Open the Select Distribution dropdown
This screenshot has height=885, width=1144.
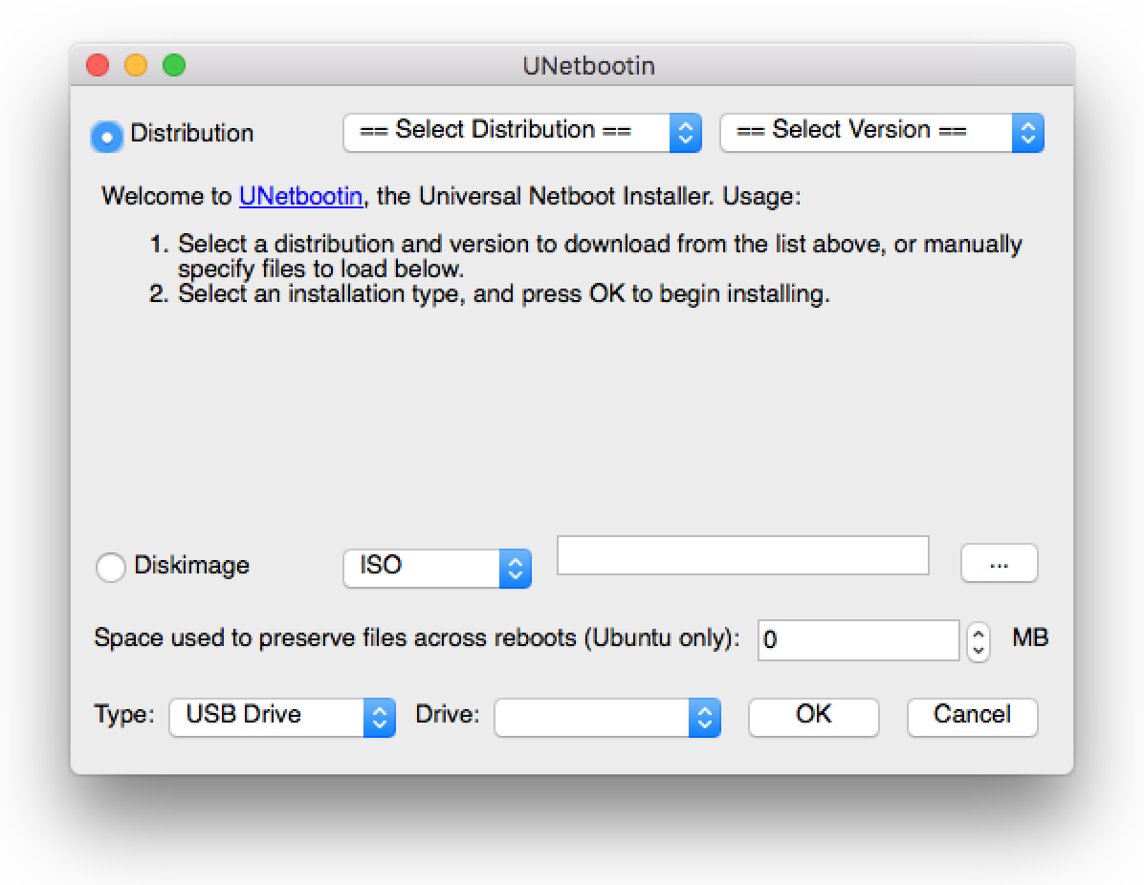522,132
